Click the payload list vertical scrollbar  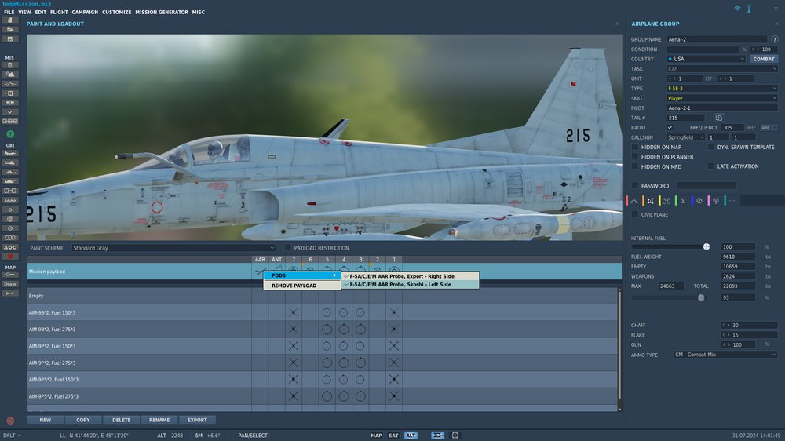619,345
